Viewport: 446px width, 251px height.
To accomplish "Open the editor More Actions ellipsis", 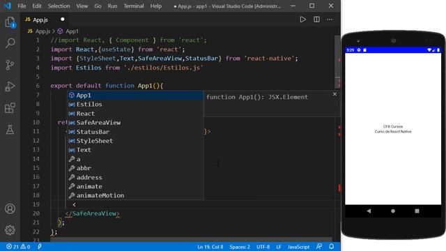I will coord(330,20).
